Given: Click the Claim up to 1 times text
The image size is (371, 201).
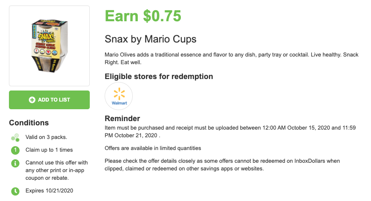Looking at the screenshot, I should (49, 150).
